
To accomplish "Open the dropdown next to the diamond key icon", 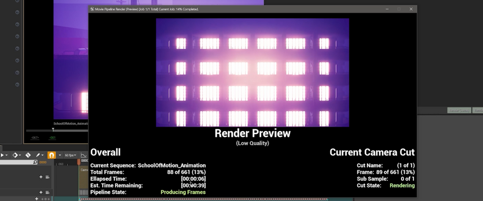I will (20, 155).
